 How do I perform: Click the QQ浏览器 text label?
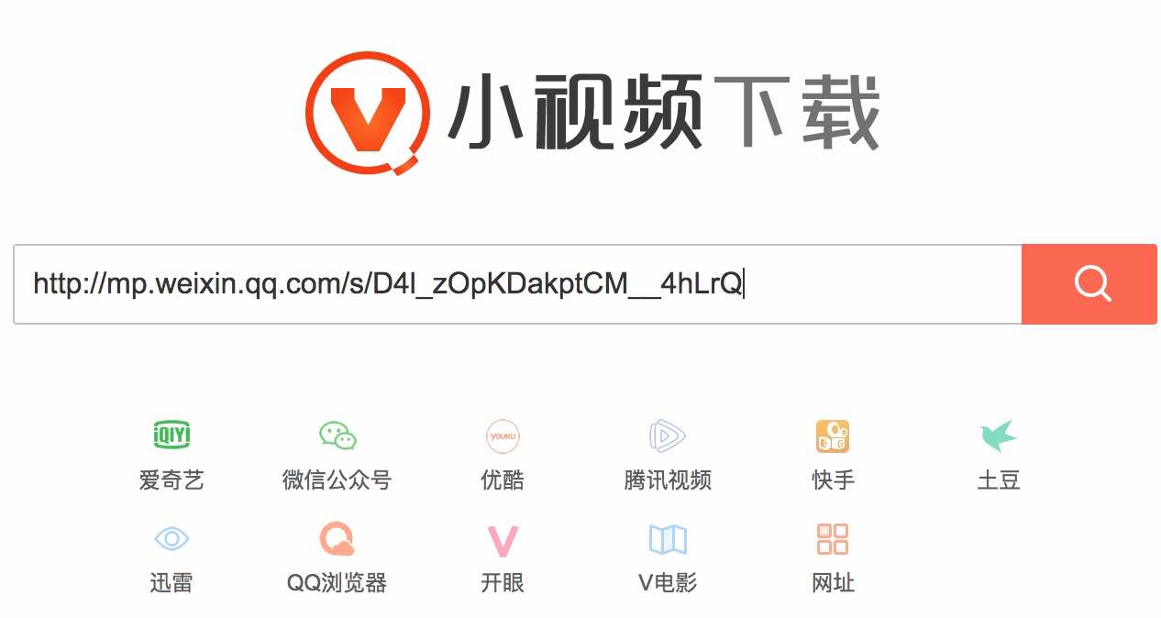(x=337, y=582)
